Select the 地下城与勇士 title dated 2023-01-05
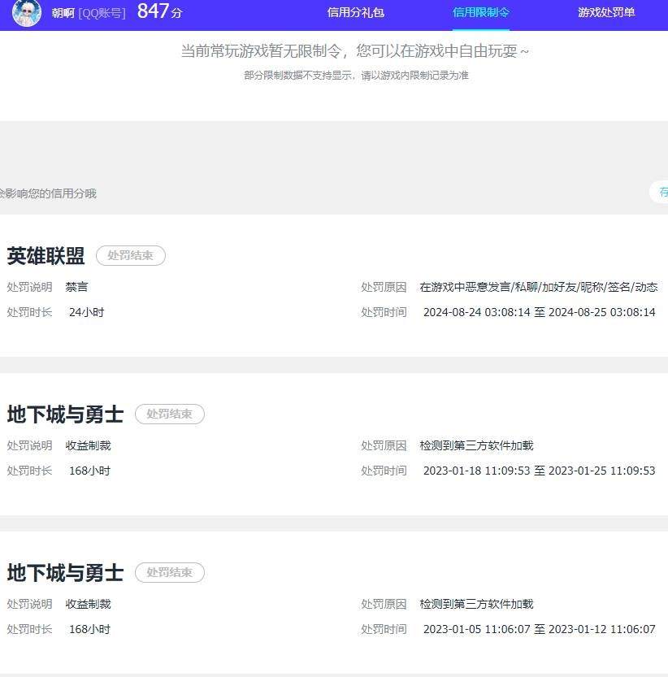 tap(65, 572)
